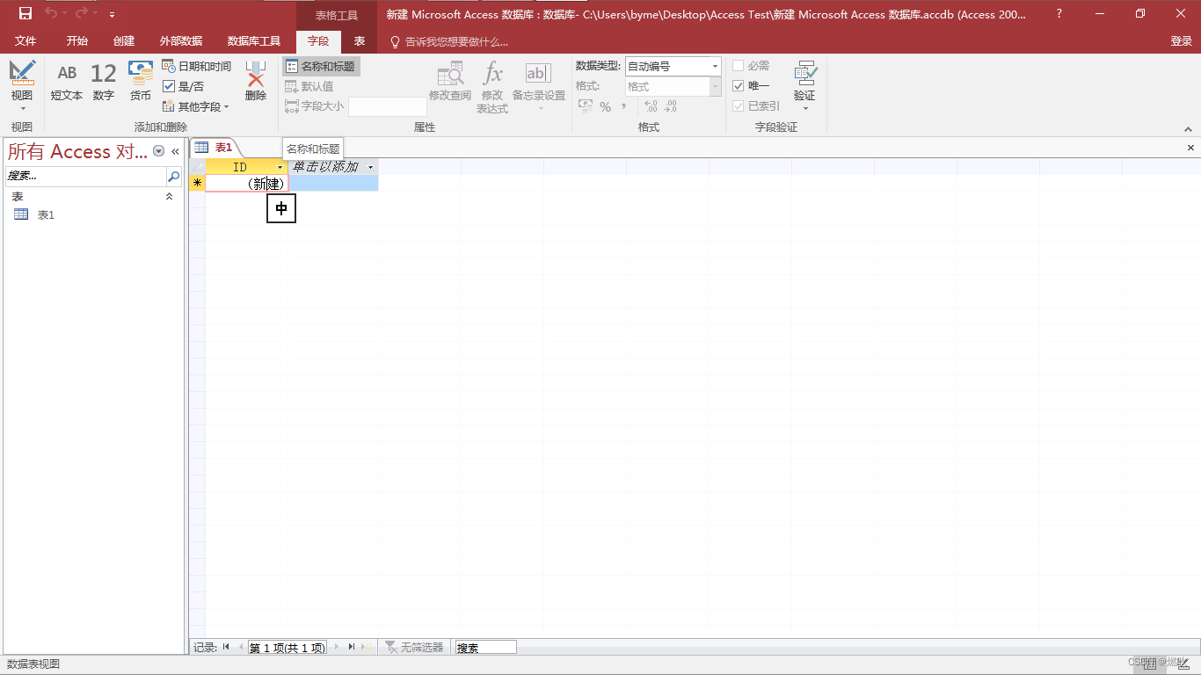The width and height of the screenshot is (1201, 675).
Task: Click the 告诉我您想要做什么 box
Action: (x=456, y=41)
